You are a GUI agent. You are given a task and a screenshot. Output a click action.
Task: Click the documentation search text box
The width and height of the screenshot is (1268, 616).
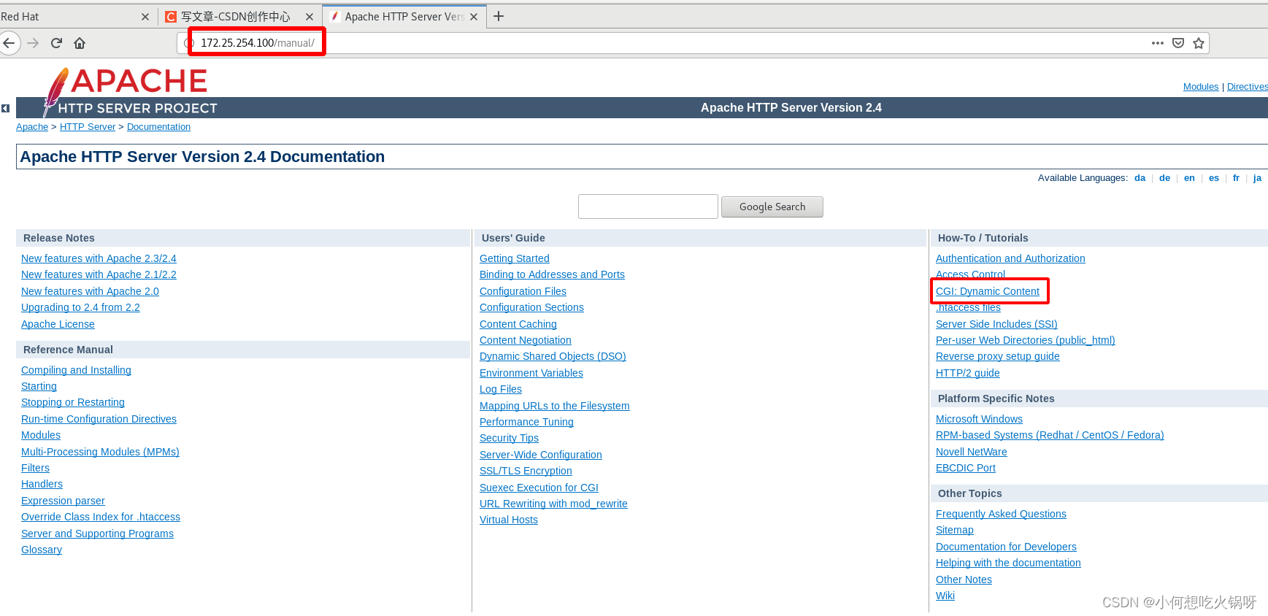click(x=648, y=207)
